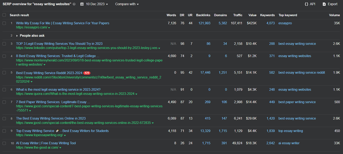Open AI Essay Writer Free Essay Writing Tool title

pyautogui.click(x=46, y=143)
